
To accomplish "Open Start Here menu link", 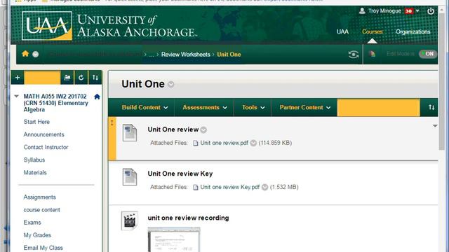I will tap(36, 122).
